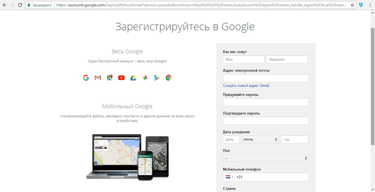Image resolution: width=375 pixels, height=192 pixels.
Task: Click the Google Maps icon
Action: click(110, 78)
